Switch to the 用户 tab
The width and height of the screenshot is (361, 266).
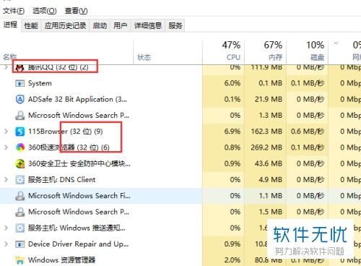pyautogui.click(x=121, y=25)
